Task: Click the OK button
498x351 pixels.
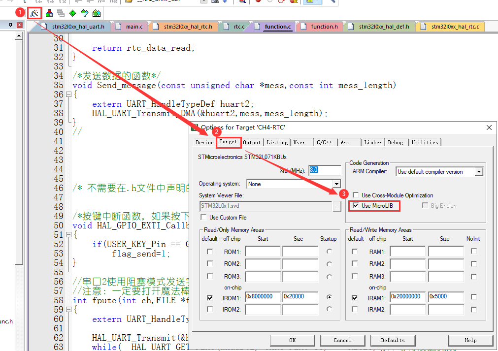Action: [292, 340]
